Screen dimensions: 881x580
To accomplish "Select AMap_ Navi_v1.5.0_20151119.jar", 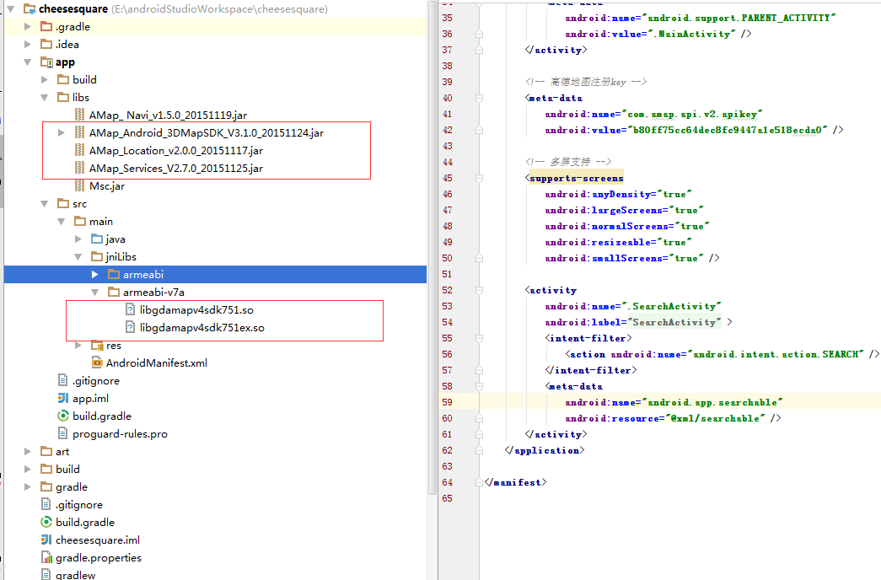I will (168, 115).
